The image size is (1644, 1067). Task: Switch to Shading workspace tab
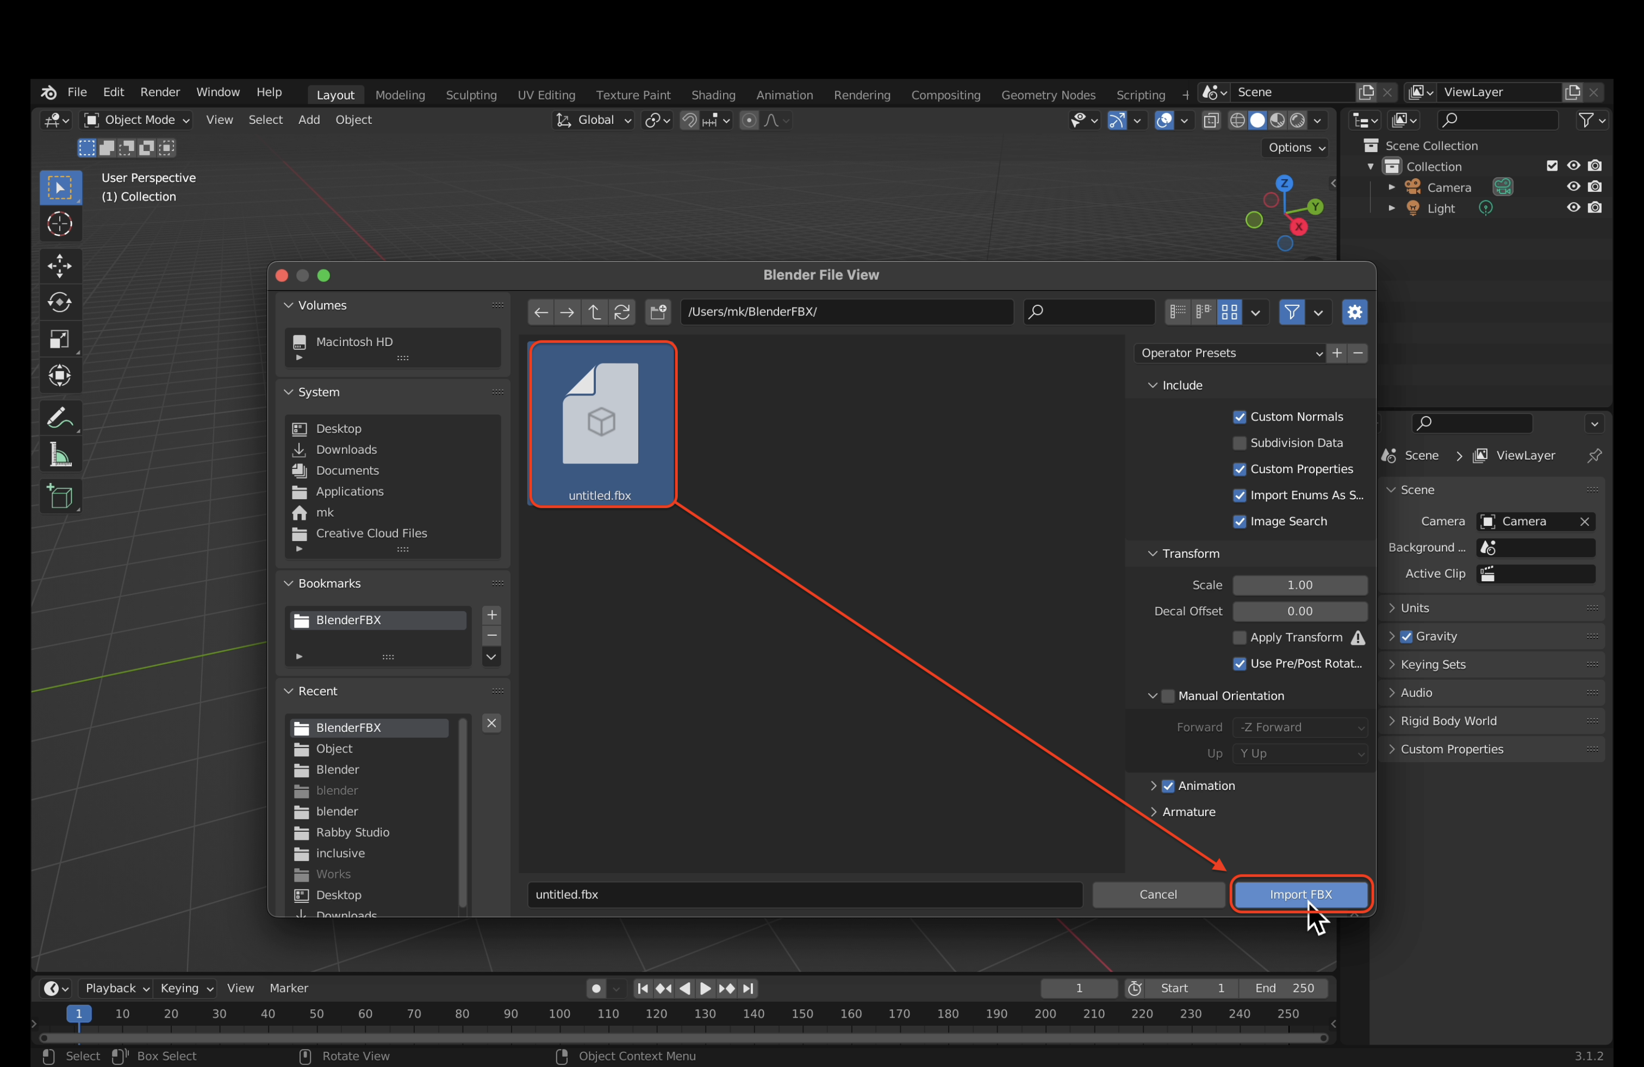(x=713, y=95)
